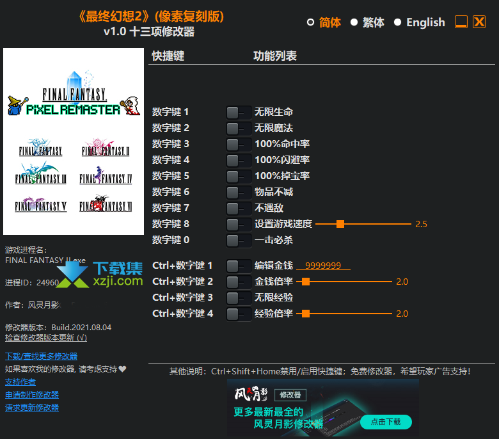Viewport: 499px width, 439px height.
Task: Toggle the 无限生命 switch
Action: point(239,113)
